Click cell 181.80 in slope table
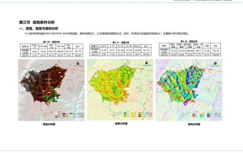 coord(120,51)
